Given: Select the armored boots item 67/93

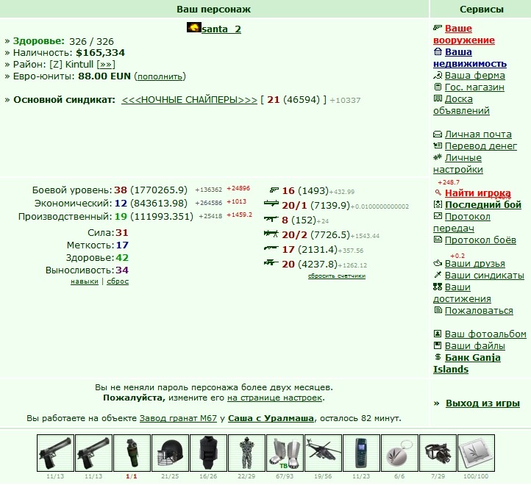Looking at the screenshot, I should coord(285,453).
